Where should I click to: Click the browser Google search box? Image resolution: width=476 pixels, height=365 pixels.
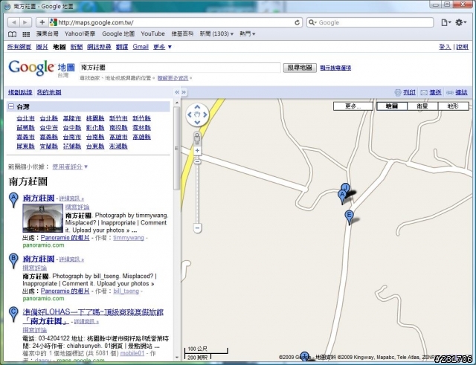370,22
